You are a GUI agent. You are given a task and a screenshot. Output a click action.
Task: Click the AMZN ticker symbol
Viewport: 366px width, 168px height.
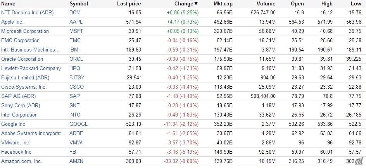77,161
